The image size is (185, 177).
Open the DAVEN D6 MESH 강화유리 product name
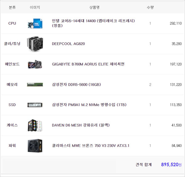click(81, 125)
